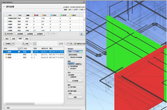The image size is (167, 110).
Task: Click the red swatch on 项目 1
Action: pos(74,52)
